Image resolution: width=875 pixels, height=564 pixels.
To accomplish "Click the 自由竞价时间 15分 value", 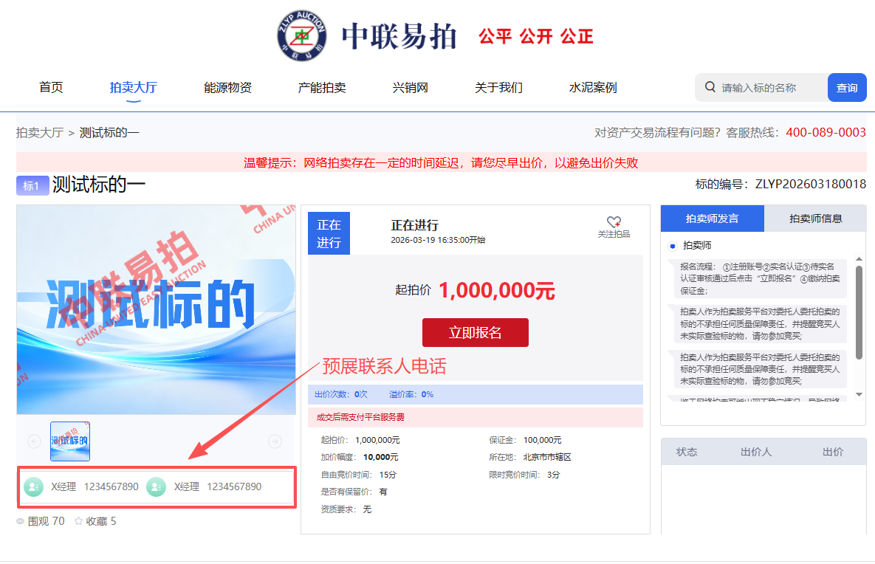I will [388, 475].
